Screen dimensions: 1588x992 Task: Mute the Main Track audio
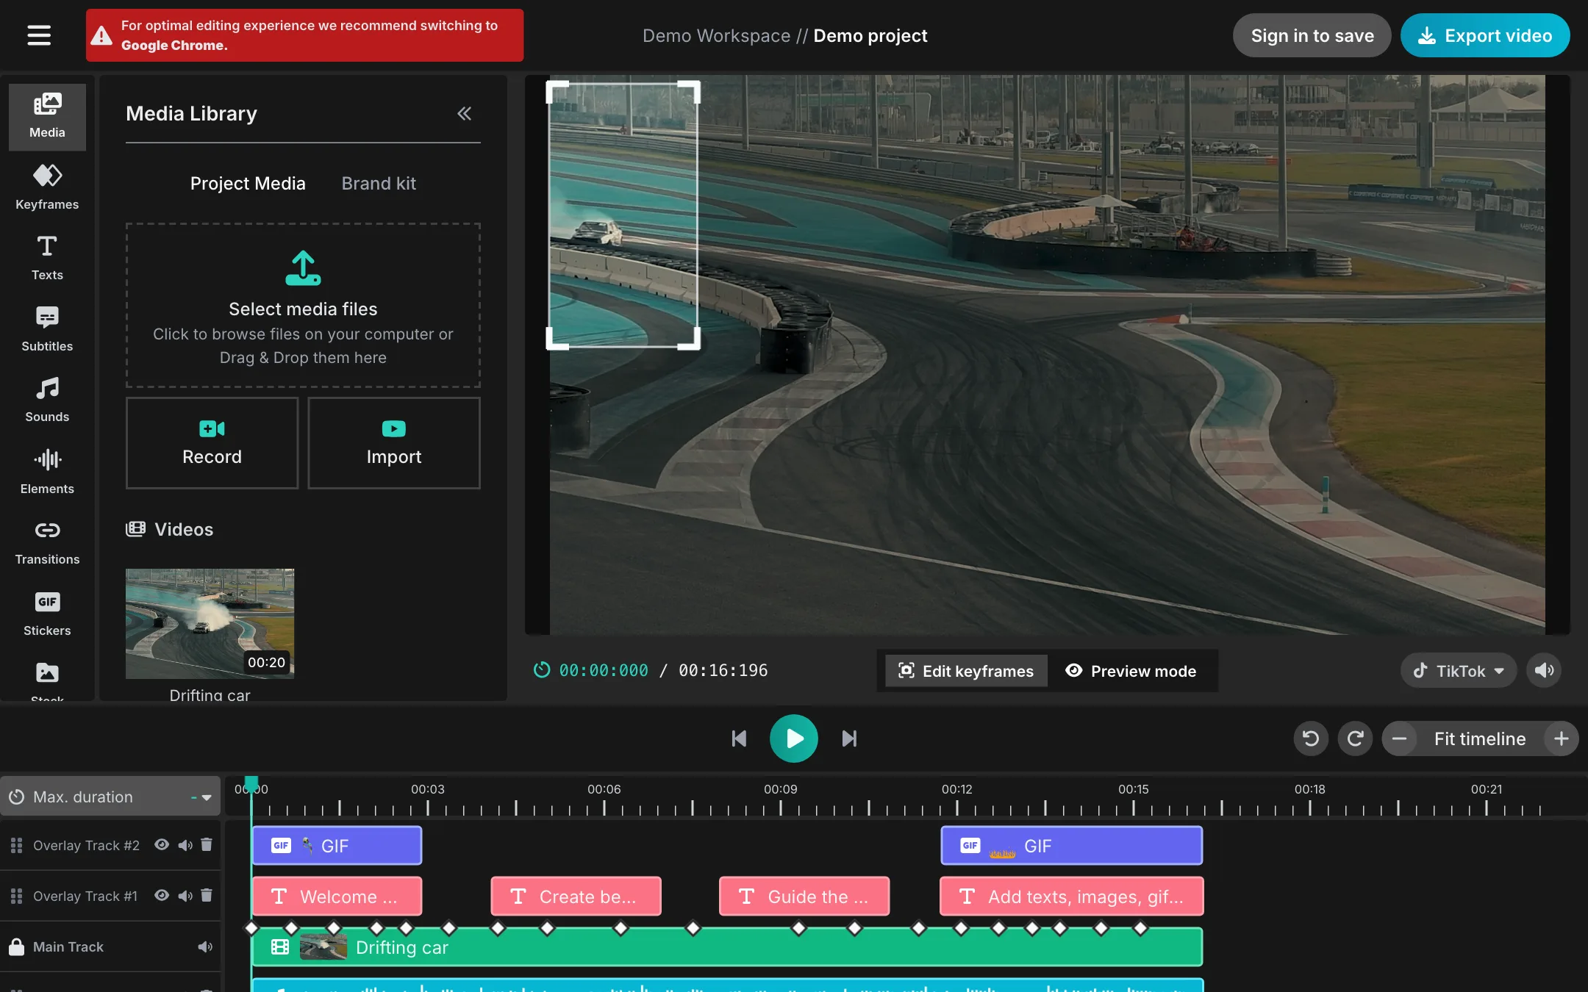[x=205, y=947]
